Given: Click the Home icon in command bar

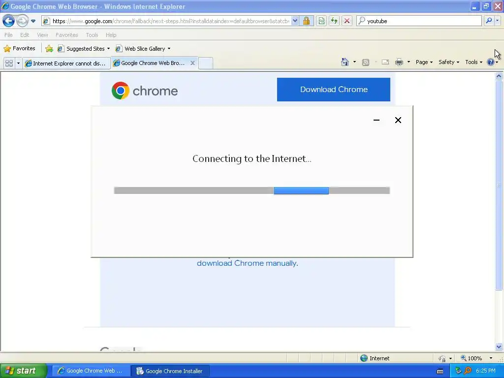Looking at the screenshot, I should (x=345, y=62).
